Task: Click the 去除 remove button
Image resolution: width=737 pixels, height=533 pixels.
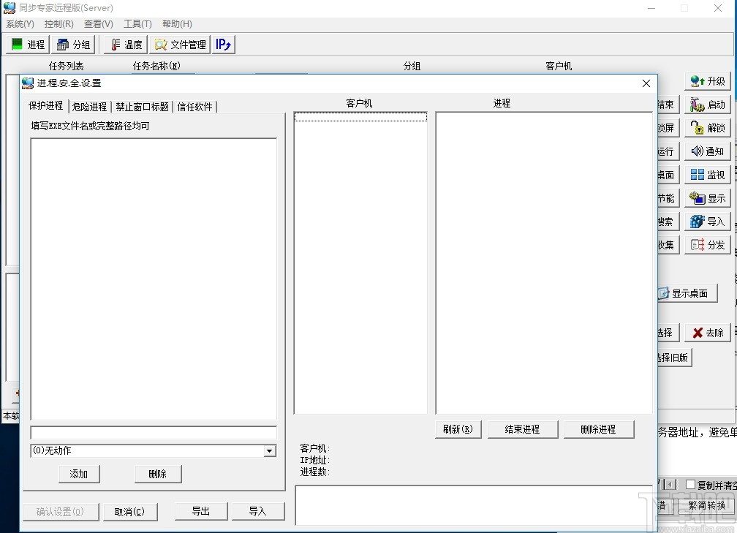Action: pyautogui.click(x=706, y=332)
